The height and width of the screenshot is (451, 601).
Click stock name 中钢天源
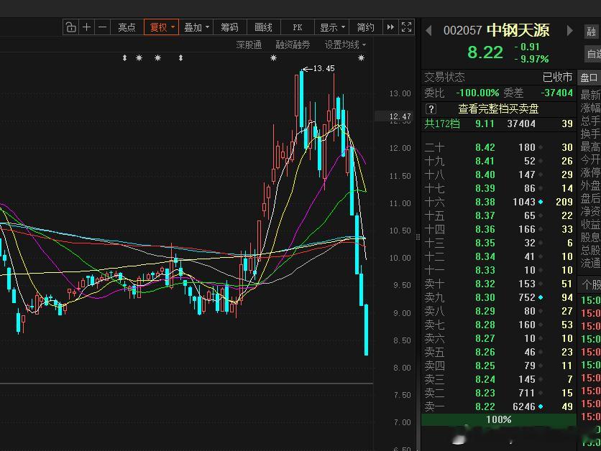(x=518, y=30)
